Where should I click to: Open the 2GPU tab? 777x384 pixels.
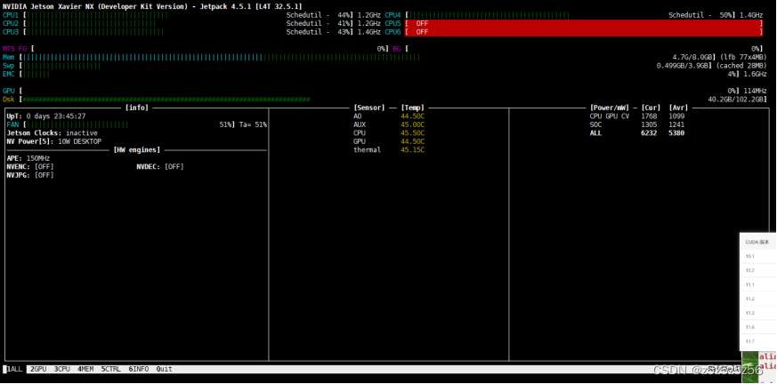pos(38,369)
